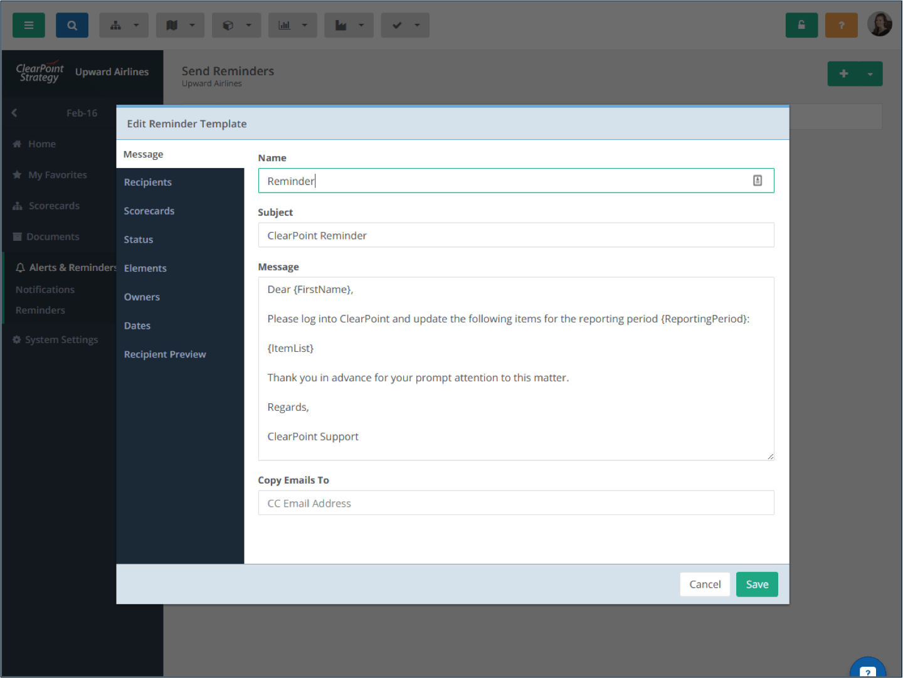Image resolution: width=903 pixels, height=678 pixels.
Task: Open the orange help icon
Action: coord(841,25)
